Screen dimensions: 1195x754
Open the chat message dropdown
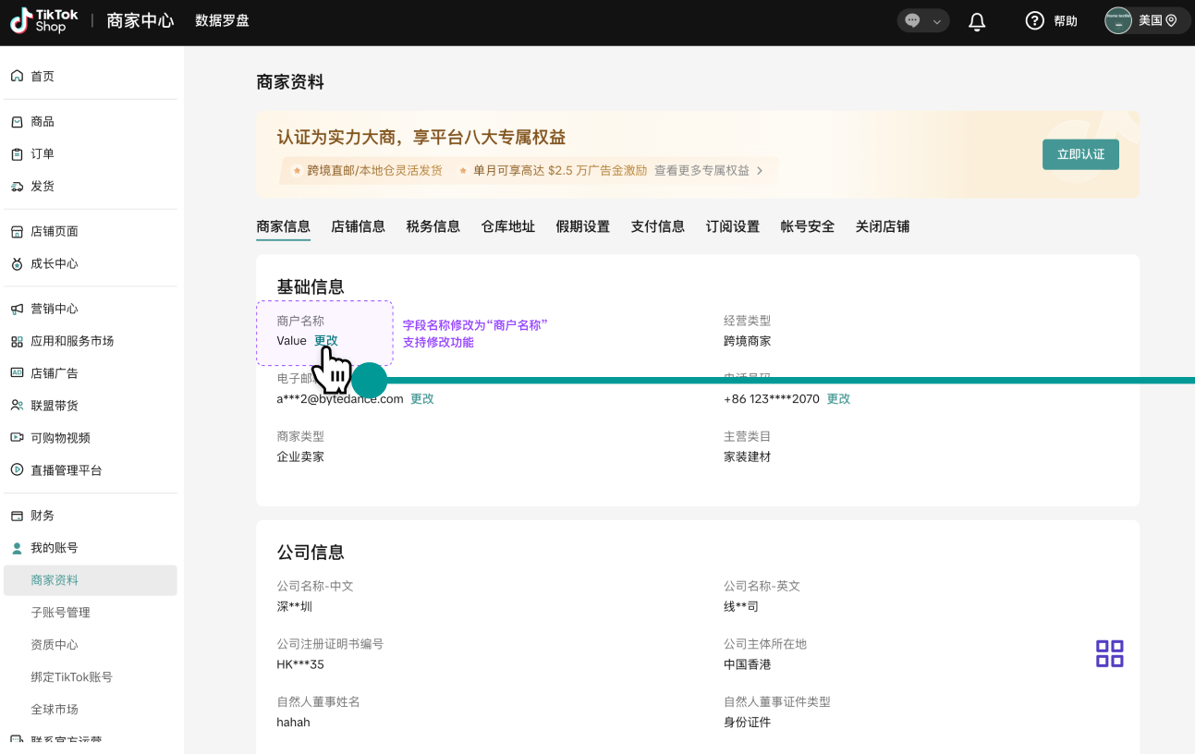[923, 21]
